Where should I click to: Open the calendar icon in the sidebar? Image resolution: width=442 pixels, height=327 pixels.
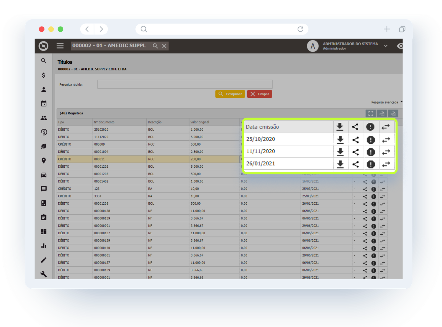44,104
